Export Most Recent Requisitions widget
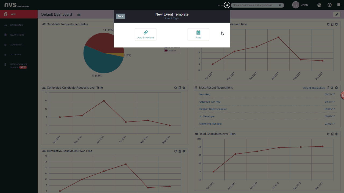This screenshot has width=344, height=193. click(328, 88)
